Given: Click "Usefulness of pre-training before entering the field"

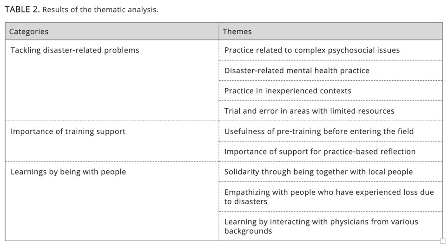Looking at the screenshot, I should tap(319, 131).
